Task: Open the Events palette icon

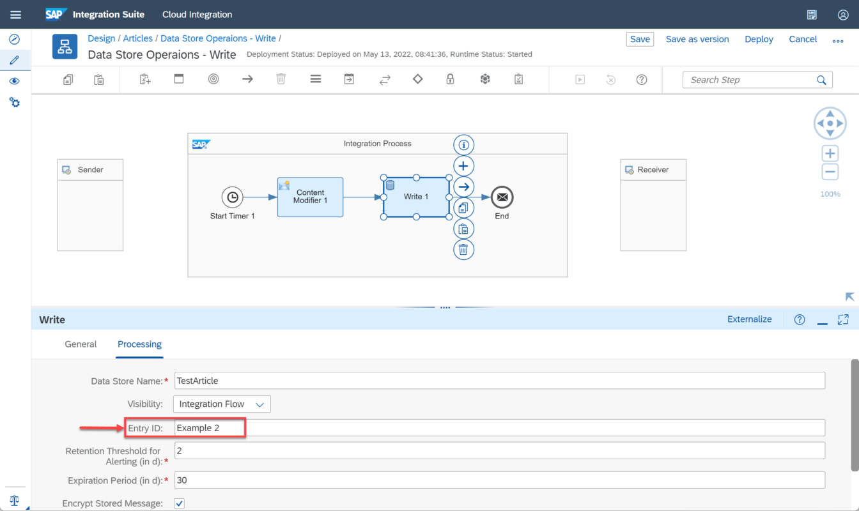Action: (x=213, y=79)
